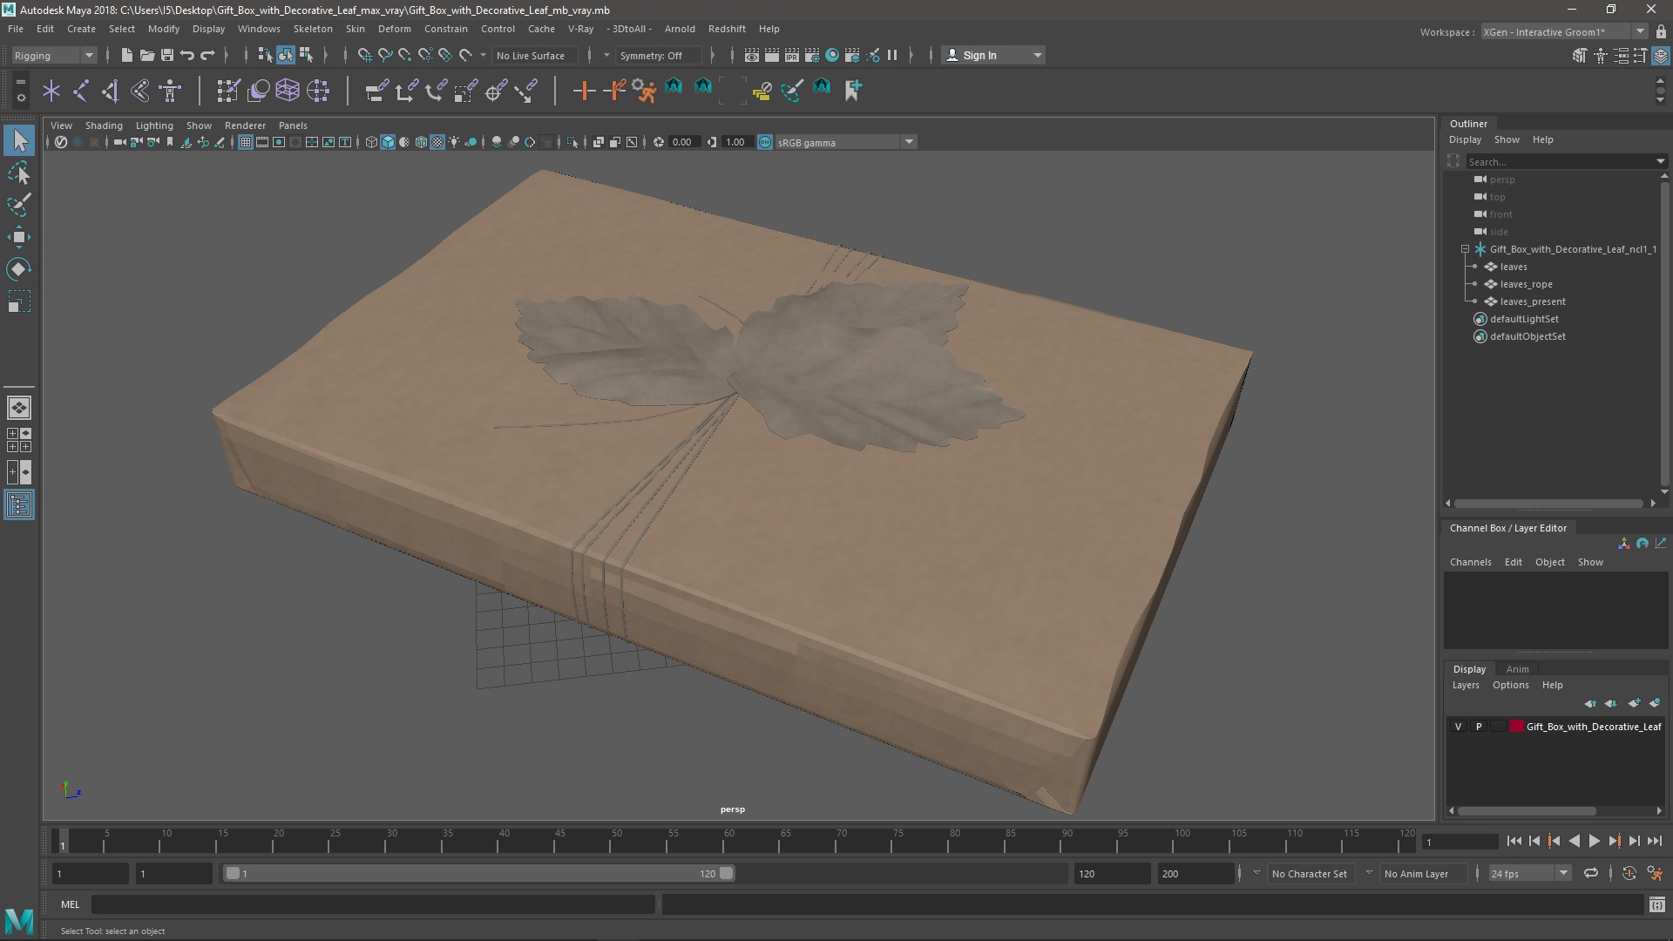Open the Deform menu

[394, 29]
